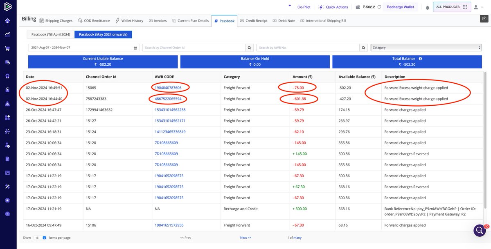The width and height of the screenshot is (491, 249).
Task: Open the Credit Receipt tab
Action: 253,21
